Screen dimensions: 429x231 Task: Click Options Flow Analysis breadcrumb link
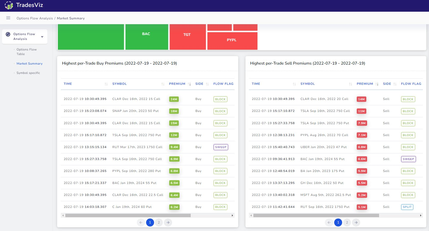pos(35,18)
